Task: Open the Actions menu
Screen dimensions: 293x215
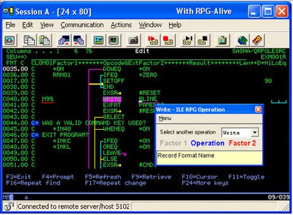Action: (x=121, y=25)
